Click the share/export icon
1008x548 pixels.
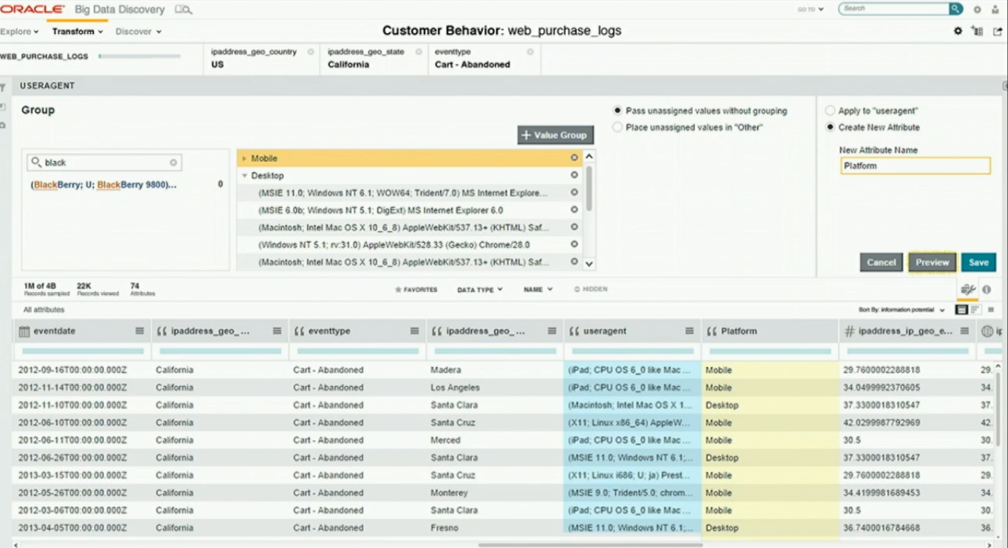click(998, 31)
